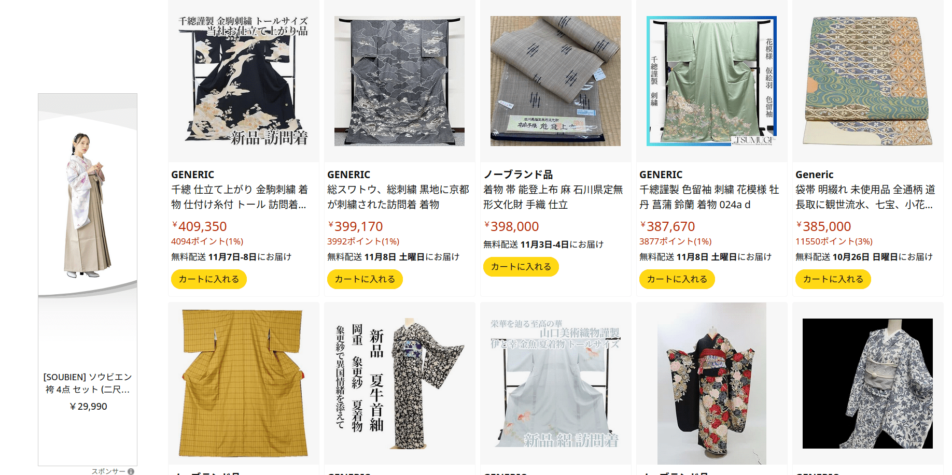Add the ¥409,350 kimono to cart
The width and height of the screenshot is (952, 475).
pyautogui.click(x=209, y=279)
